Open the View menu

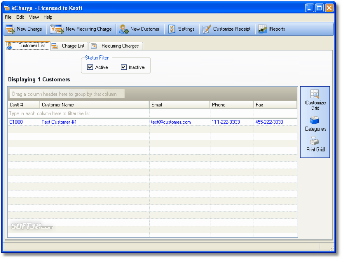tap(34, 17)
